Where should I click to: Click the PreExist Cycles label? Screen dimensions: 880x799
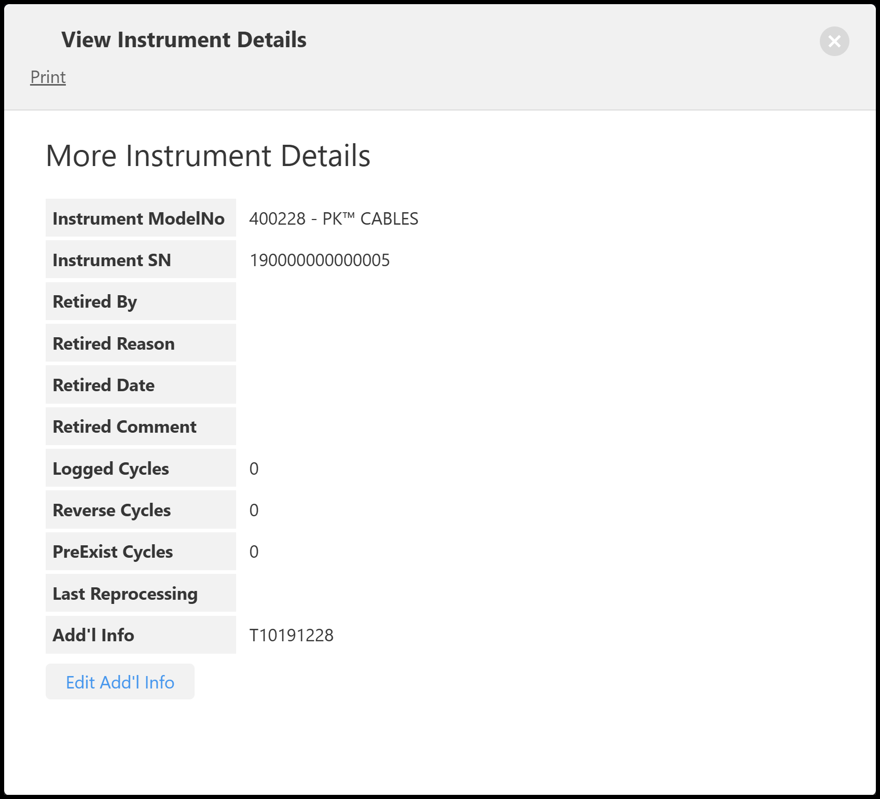click(113, 552)
